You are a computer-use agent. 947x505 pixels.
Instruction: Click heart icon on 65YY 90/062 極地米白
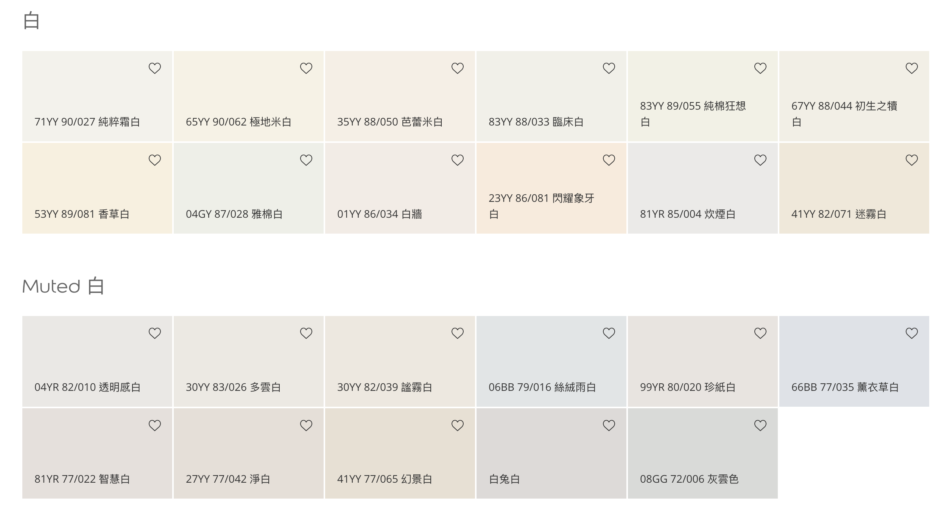pyautogui.click(x=306, y=68)
